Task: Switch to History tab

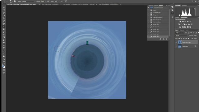Action: (161, 6)
